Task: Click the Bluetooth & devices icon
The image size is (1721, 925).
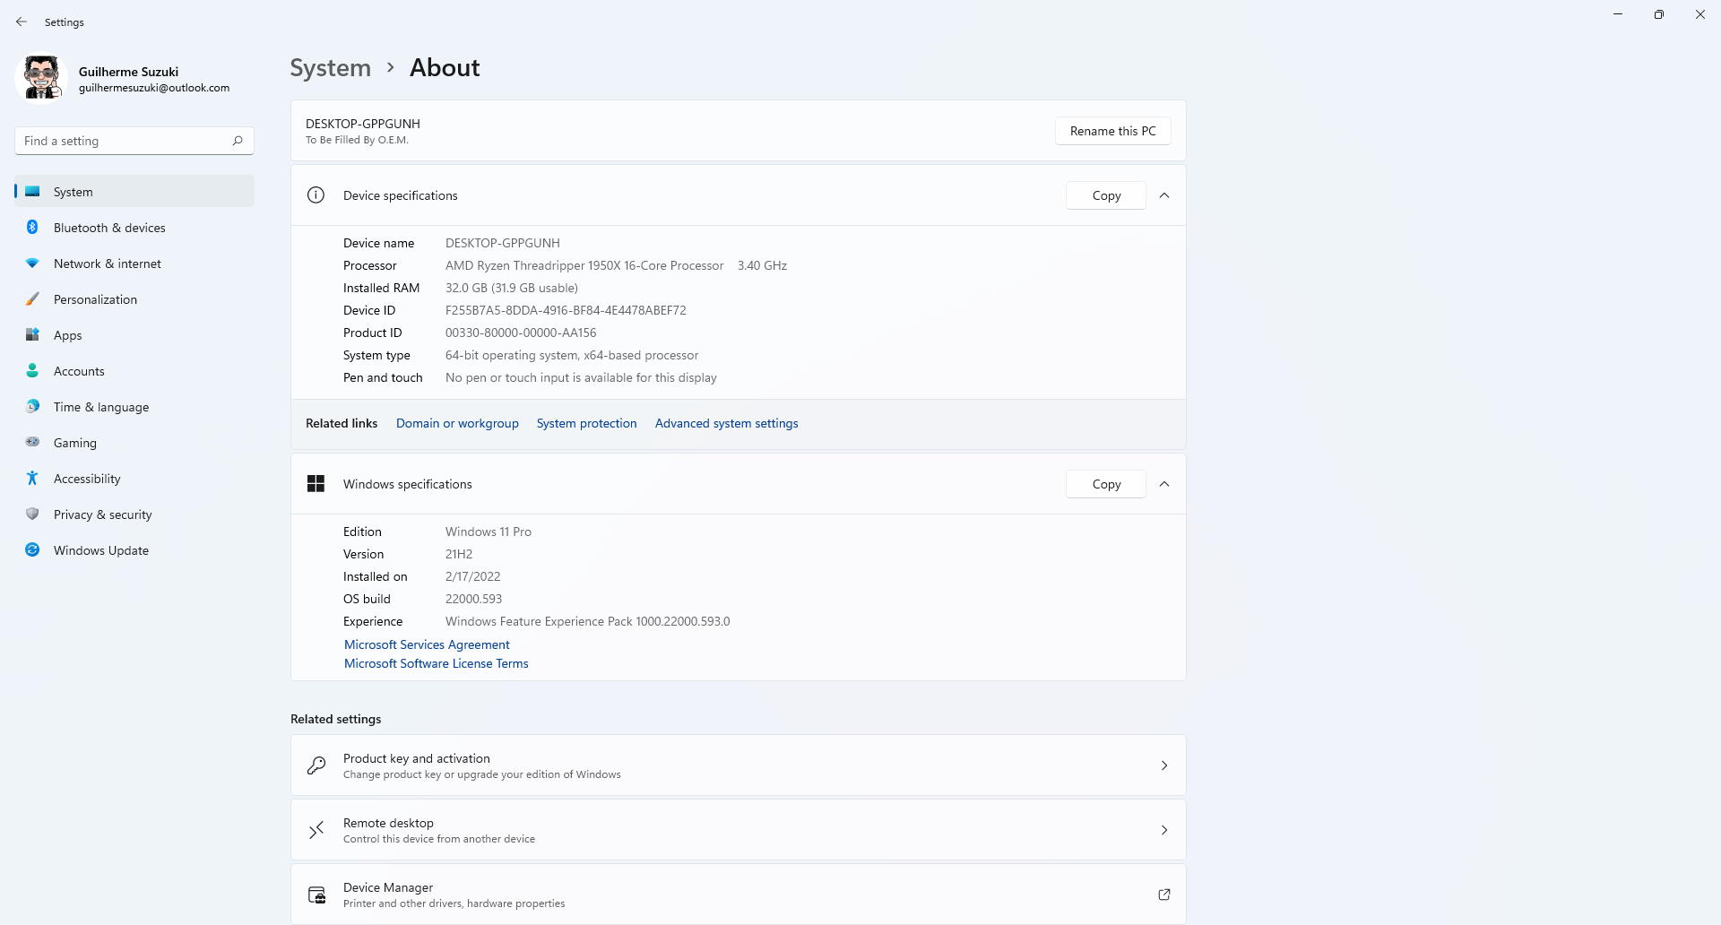Action: pyautogui.click(x=32, y=228)
